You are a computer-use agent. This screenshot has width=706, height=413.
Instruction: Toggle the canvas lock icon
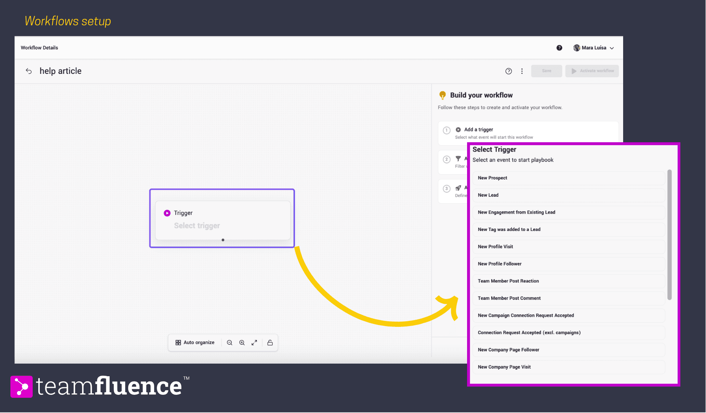point(270,343)
